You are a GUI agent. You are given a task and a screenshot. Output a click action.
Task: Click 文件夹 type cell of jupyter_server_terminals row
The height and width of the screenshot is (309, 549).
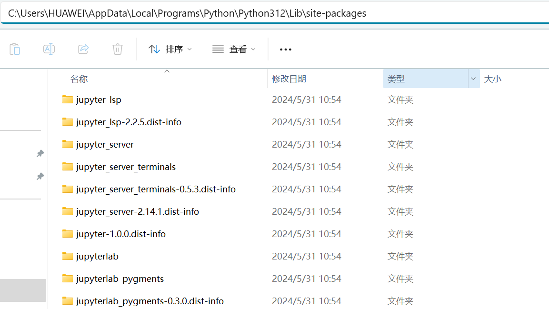click(x=400, y=167)
